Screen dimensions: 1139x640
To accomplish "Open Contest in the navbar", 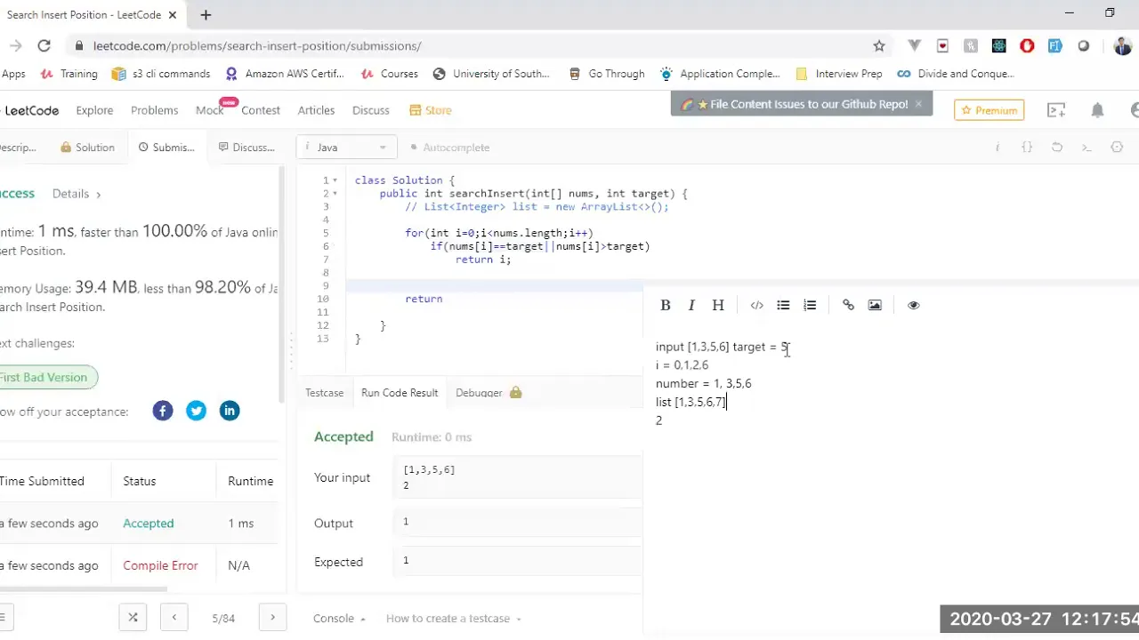I will (261, 110).
